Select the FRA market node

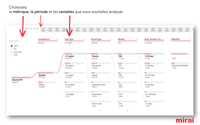point(127,54)
